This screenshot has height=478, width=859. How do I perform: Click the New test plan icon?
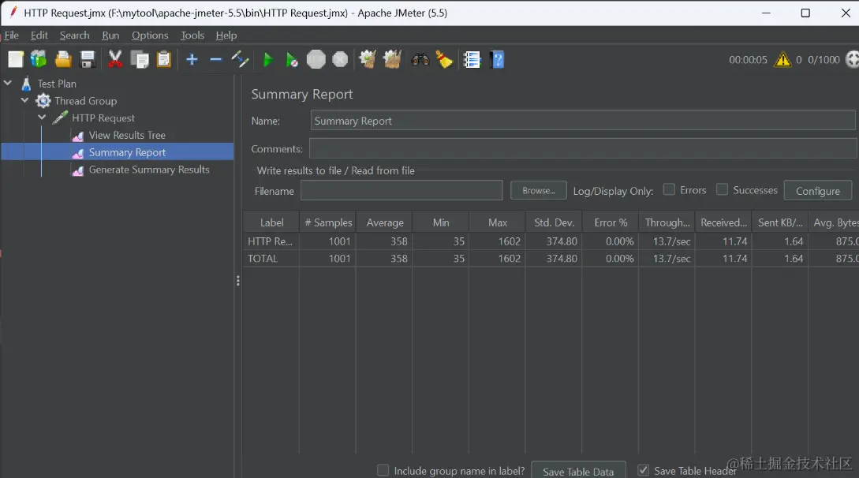pos(16,59)
